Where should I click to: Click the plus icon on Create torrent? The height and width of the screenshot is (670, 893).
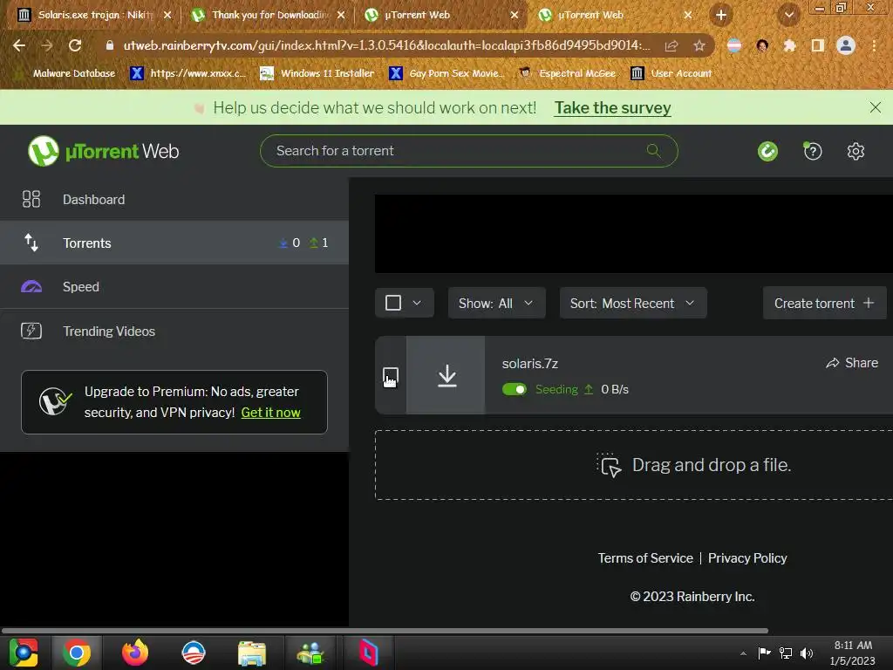(869, 303)
